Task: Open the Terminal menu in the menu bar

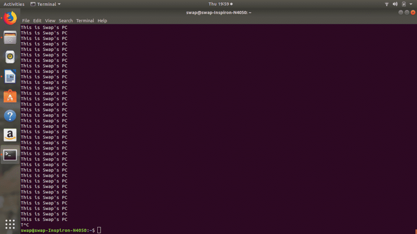Action: click(x=85, y=21)
